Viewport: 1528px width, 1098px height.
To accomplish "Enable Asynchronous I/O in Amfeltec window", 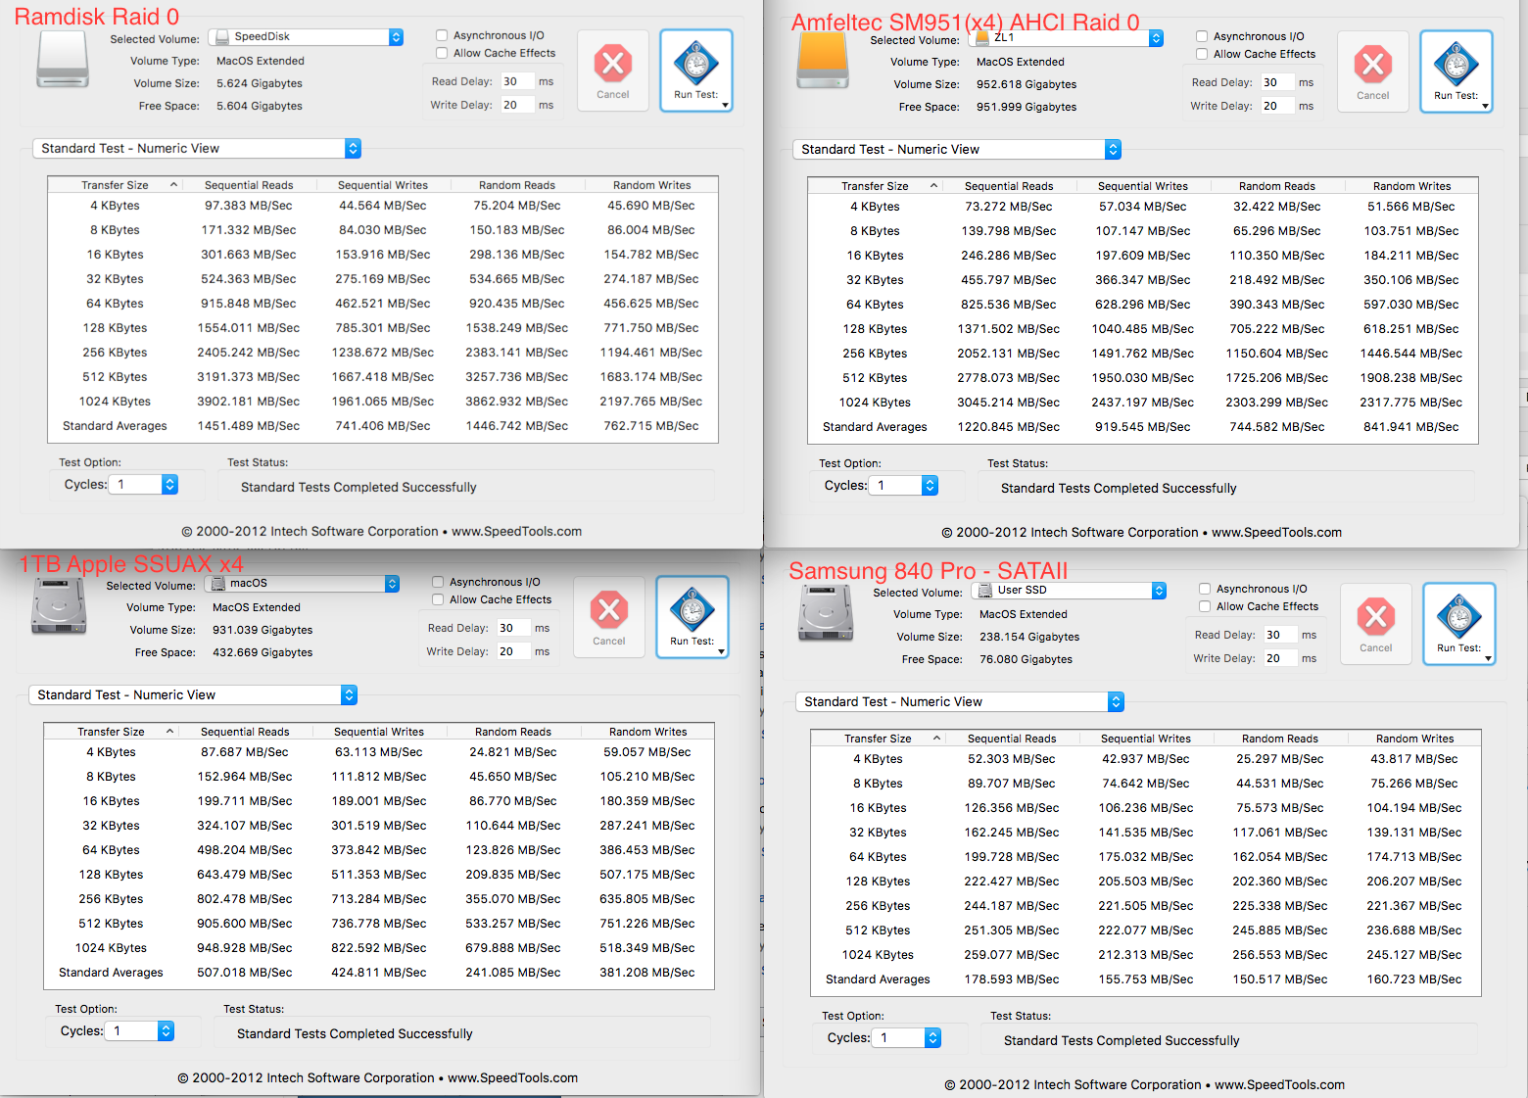I will click(1202, 36).
